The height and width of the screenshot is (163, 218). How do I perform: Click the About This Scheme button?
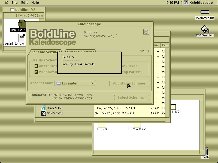pyautogui.click(x=129, y=83)
